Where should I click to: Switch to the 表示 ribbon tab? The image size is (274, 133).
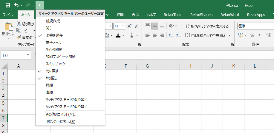click(x=135, y=15)
